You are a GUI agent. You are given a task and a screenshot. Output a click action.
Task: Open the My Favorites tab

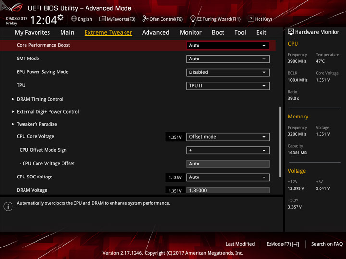click(x=33, y=33)
